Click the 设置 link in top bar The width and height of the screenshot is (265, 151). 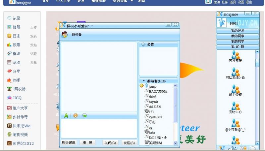(241, 2)
